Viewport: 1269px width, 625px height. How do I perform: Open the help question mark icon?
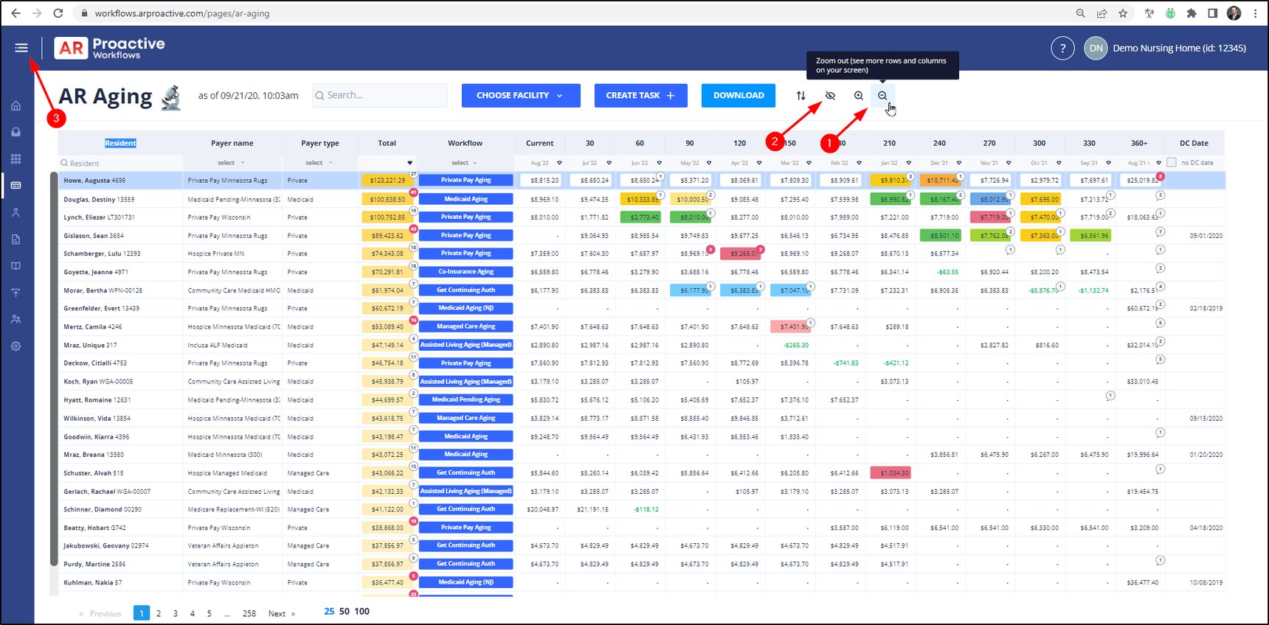tap(1062, 49)
